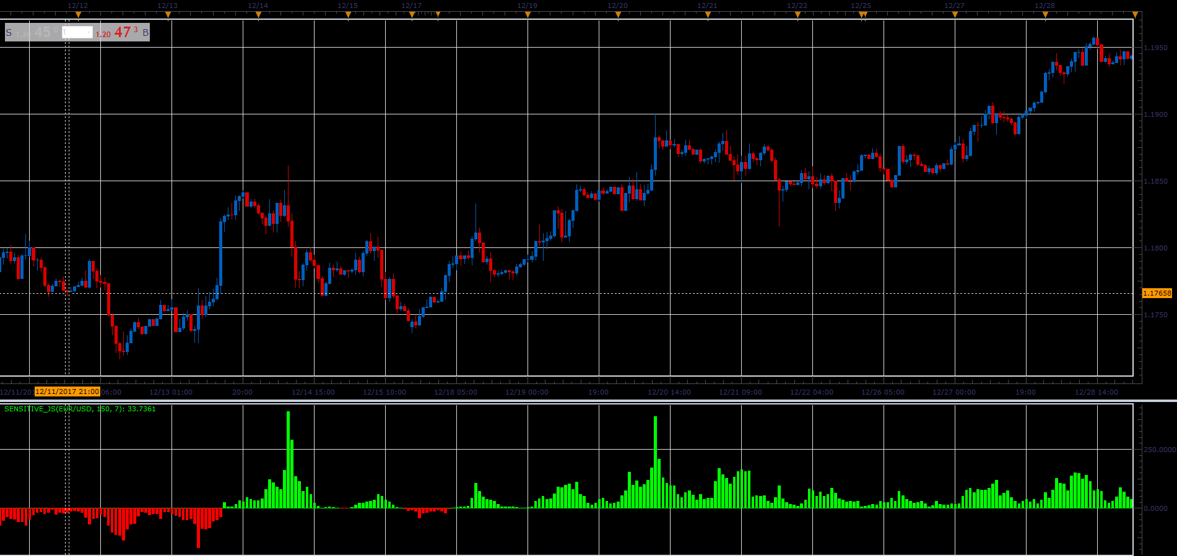Select the orange triangle marker under 12/15
The height and width of the screenshot is (556, 1177).
[348, 15]
